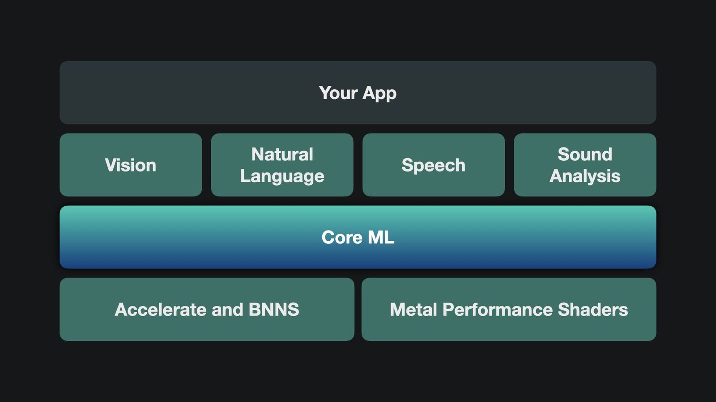This screenshot has height=402, width=716.
Task: Click the word 'App' in the top box
Action: [x=379, y=94]
